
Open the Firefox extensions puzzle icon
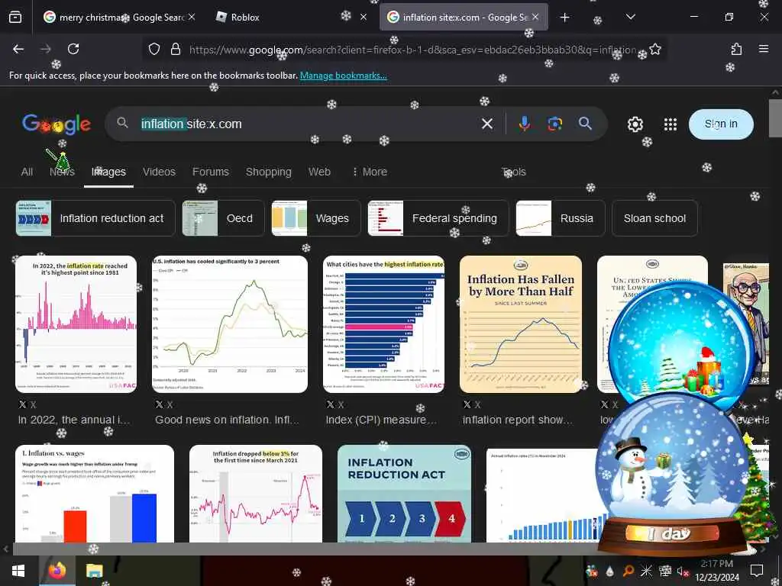pyautogui.click(x=736, y=49)
